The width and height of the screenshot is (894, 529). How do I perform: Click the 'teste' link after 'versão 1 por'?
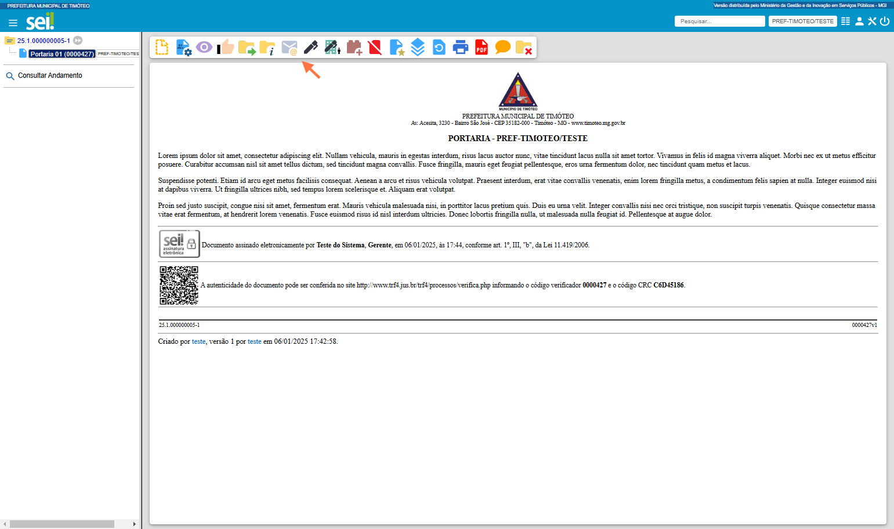[255, 341]
